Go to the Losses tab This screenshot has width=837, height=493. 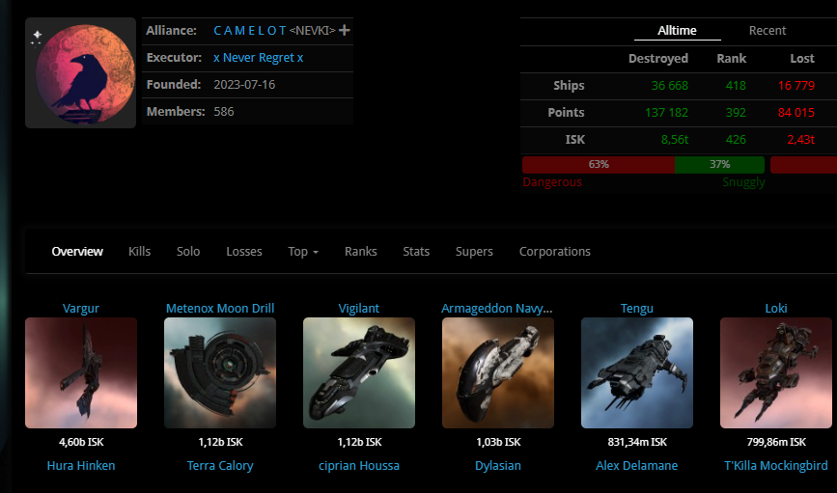tap(244, 251)
